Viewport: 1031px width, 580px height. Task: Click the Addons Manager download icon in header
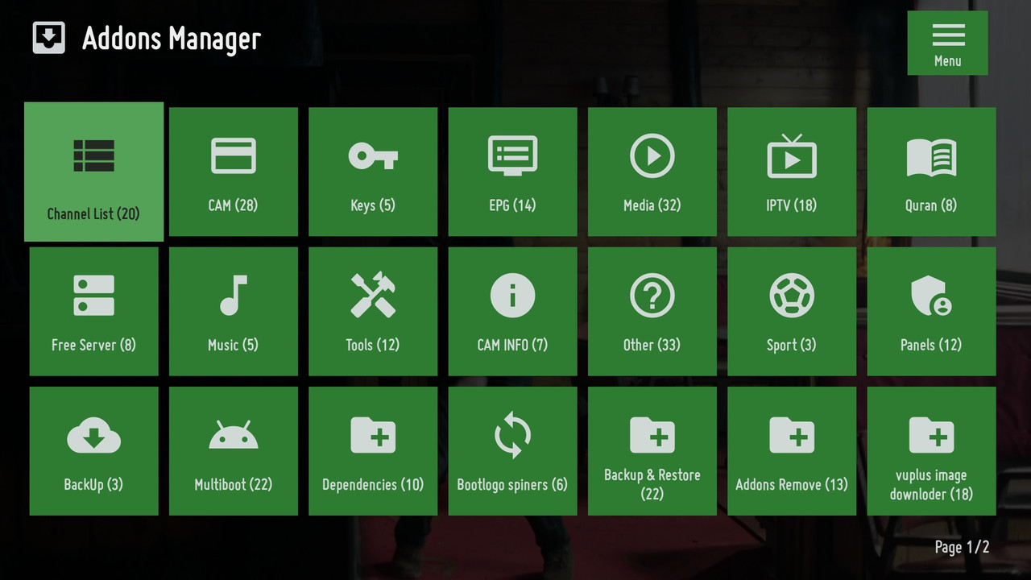pos(48,38)
